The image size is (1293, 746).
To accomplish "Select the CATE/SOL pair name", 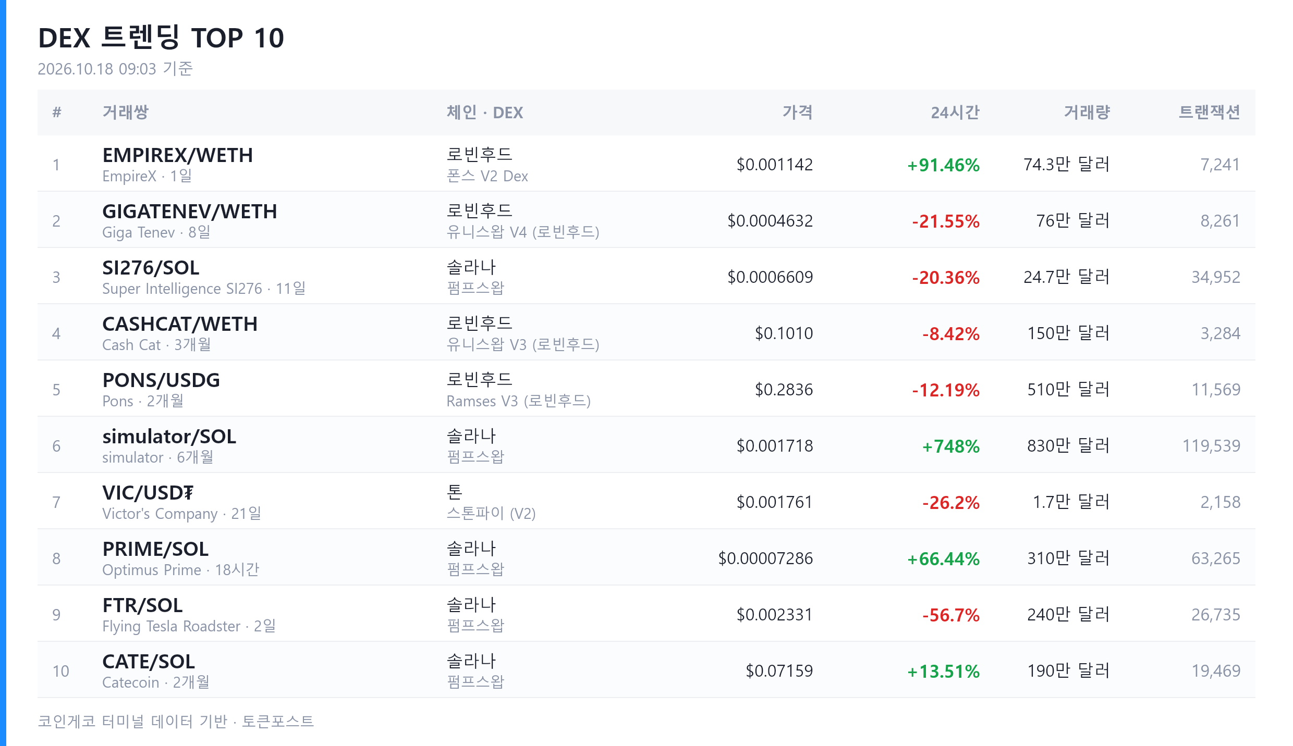I will (149, 662).
